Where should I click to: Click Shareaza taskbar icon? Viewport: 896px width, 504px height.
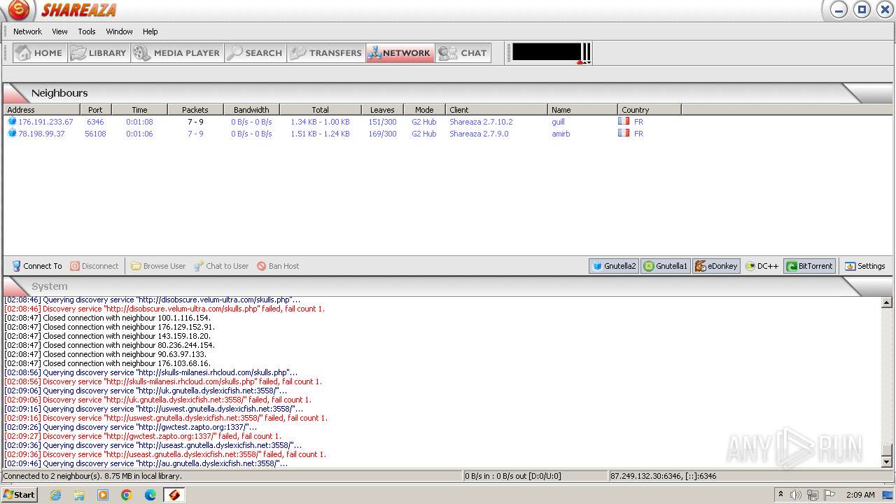pos(174,495)
